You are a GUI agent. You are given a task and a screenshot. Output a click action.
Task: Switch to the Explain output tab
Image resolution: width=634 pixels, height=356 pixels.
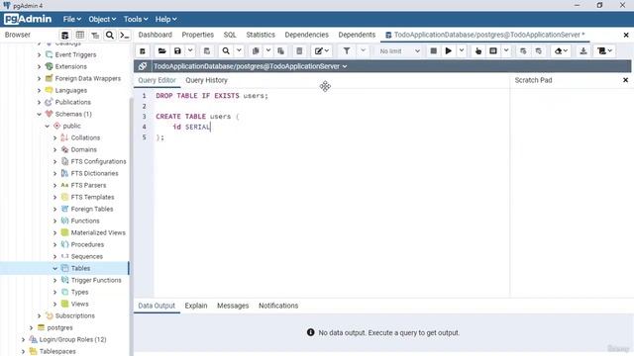pyautogui.click(x=196, y=306)
